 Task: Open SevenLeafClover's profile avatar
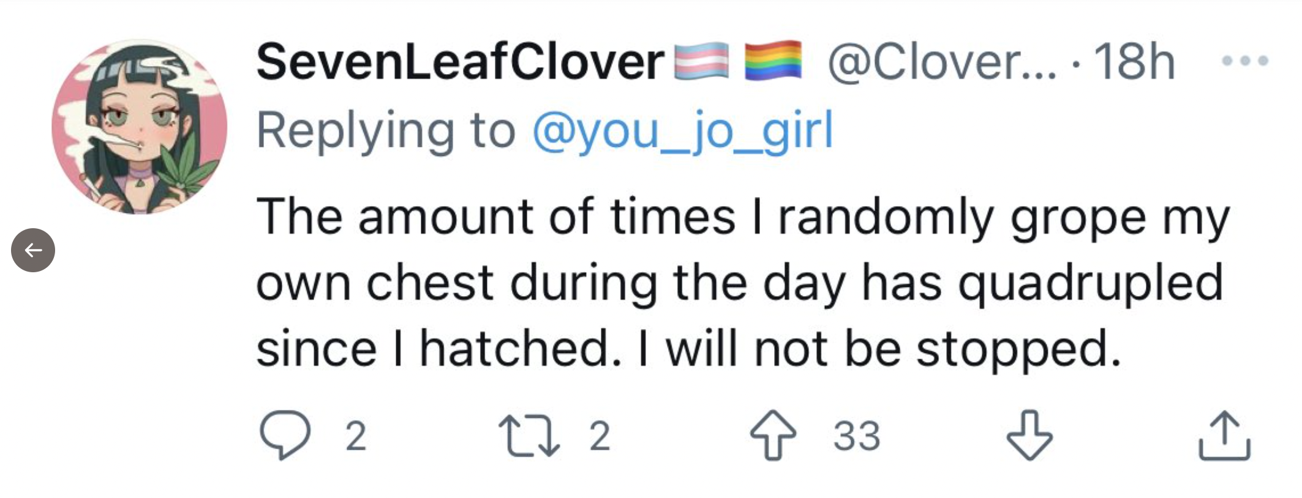tap(140, 127)
